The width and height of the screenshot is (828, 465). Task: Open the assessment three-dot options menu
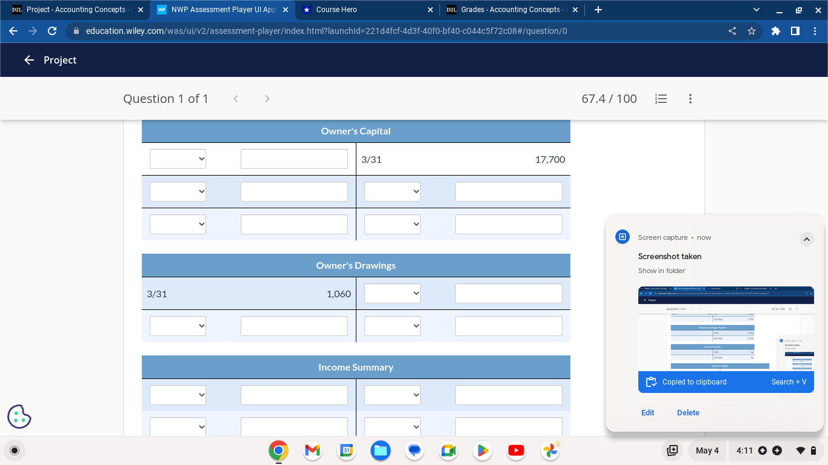pyautogui.click(x=690, y=99)
